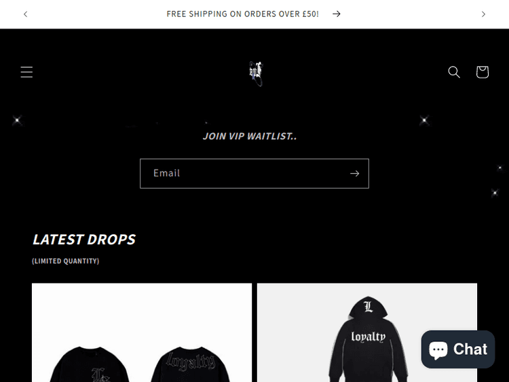Viewport: 509px width, 382px height.
Task: Focus the Email input field
Action: (254, 174)
